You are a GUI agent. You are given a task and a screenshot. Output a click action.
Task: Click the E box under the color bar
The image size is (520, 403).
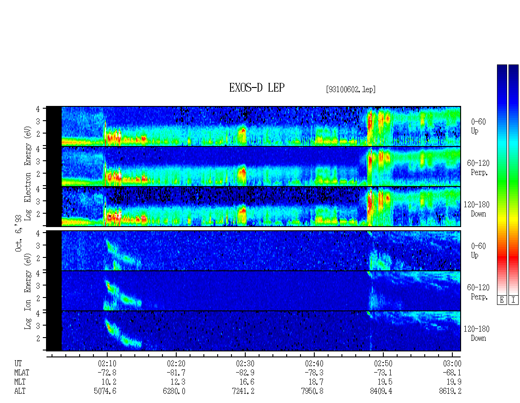502,300
